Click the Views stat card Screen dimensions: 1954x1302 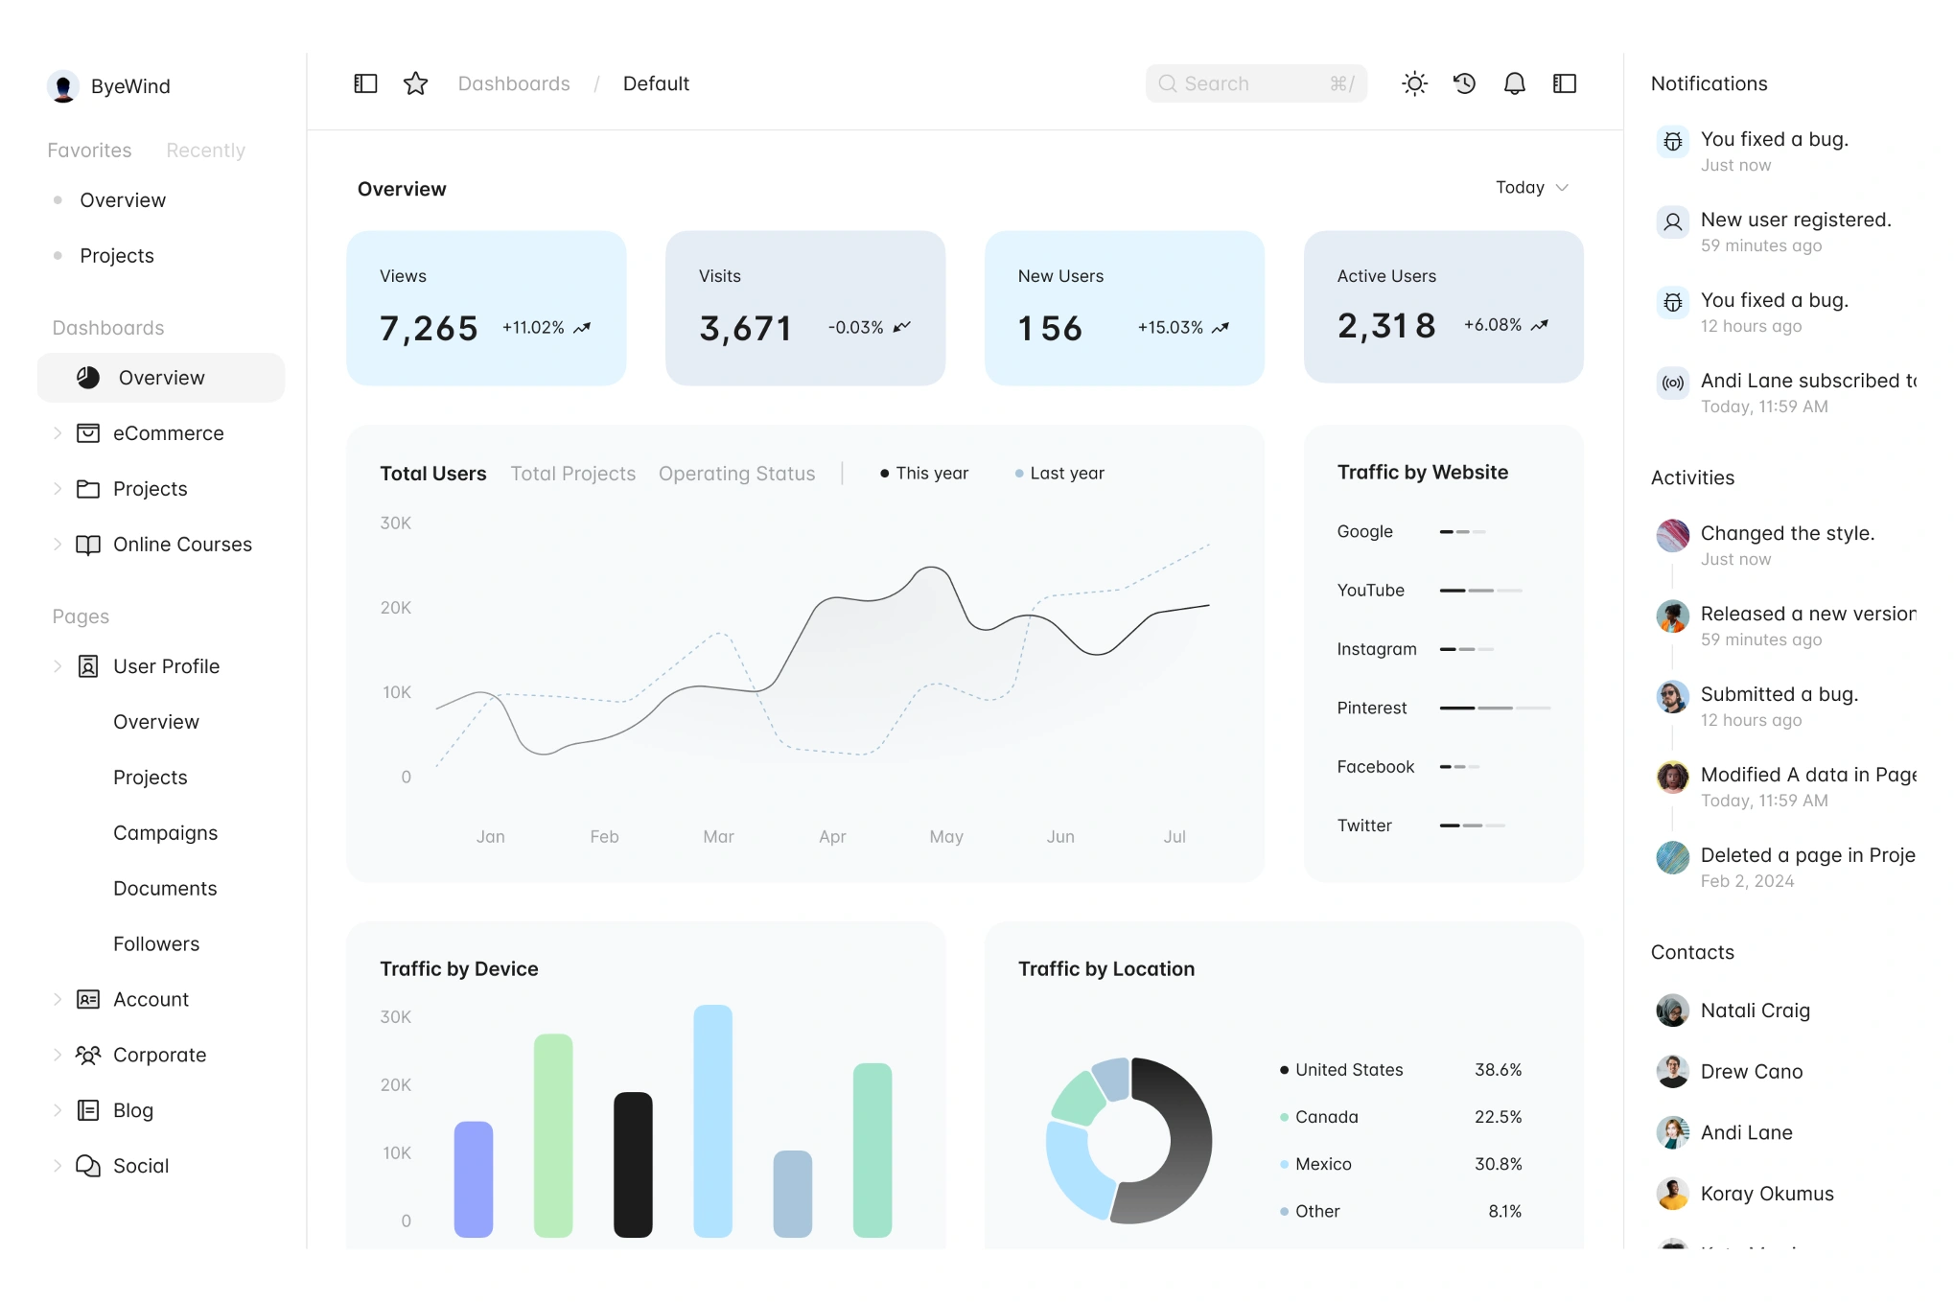[x=486, y=308]
